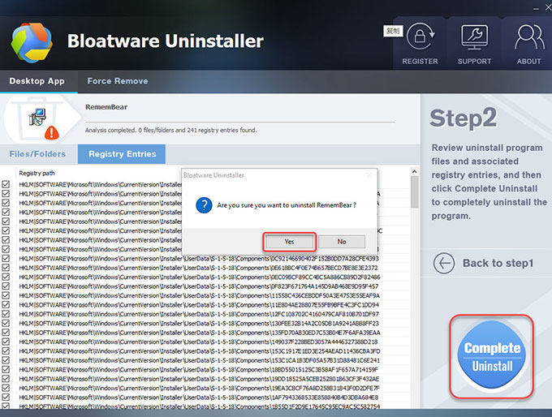Select row text ending 153C1CA1B3DF05A57B31D88481C6E241

pos(199,360)
